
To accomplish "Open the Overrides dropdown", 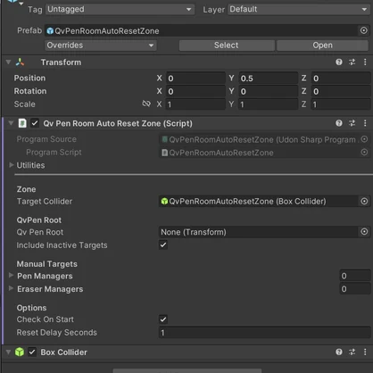I will (101, 46).
